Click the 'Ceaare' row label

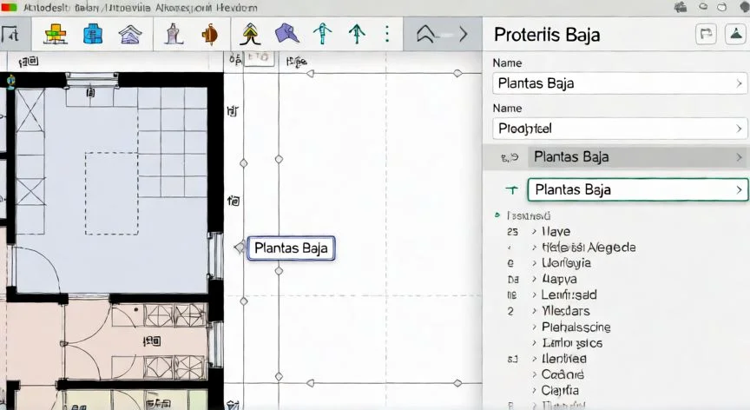[562, 374]
